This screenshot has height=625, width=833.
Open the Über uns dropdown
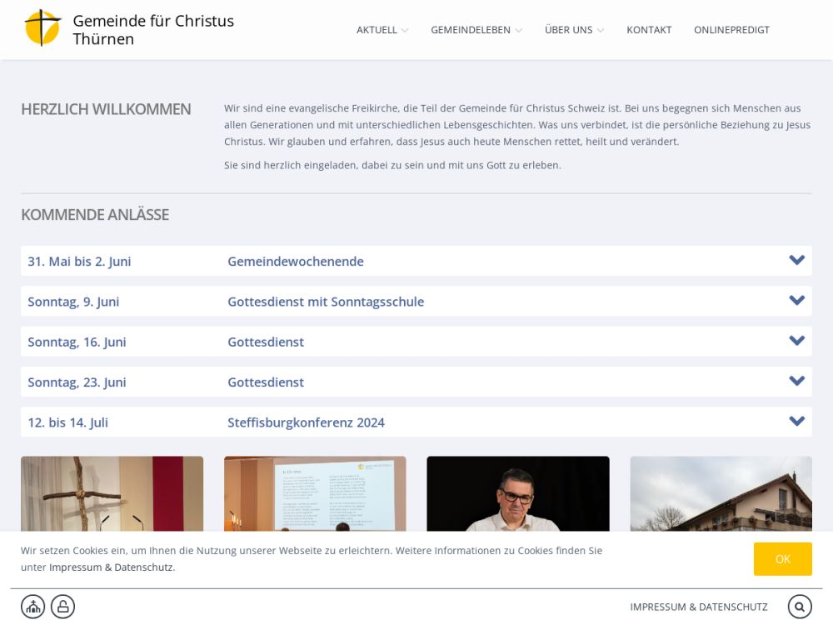point(574,30)
